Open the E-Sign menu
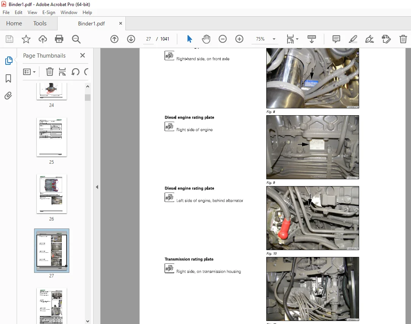Screen dimensions: 411x324 coord(49,13)
